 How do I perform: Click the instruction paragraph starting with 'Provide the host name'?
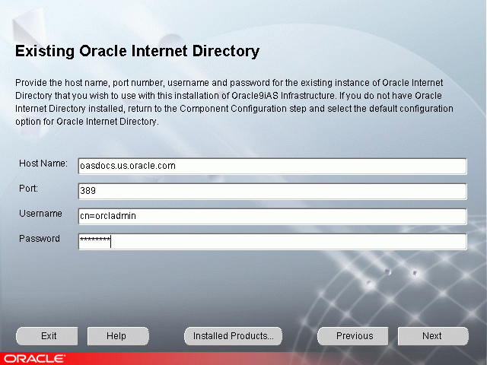234,102
